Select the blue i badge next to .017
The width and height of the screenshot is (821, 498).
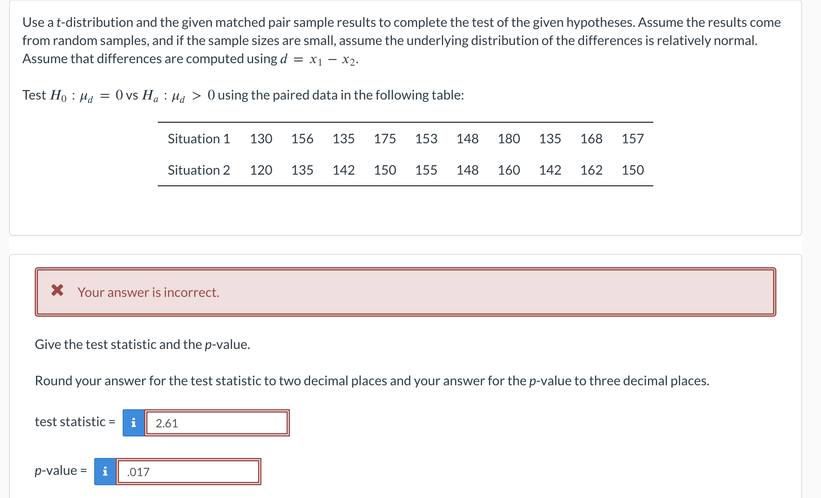[x=104, y=471]
